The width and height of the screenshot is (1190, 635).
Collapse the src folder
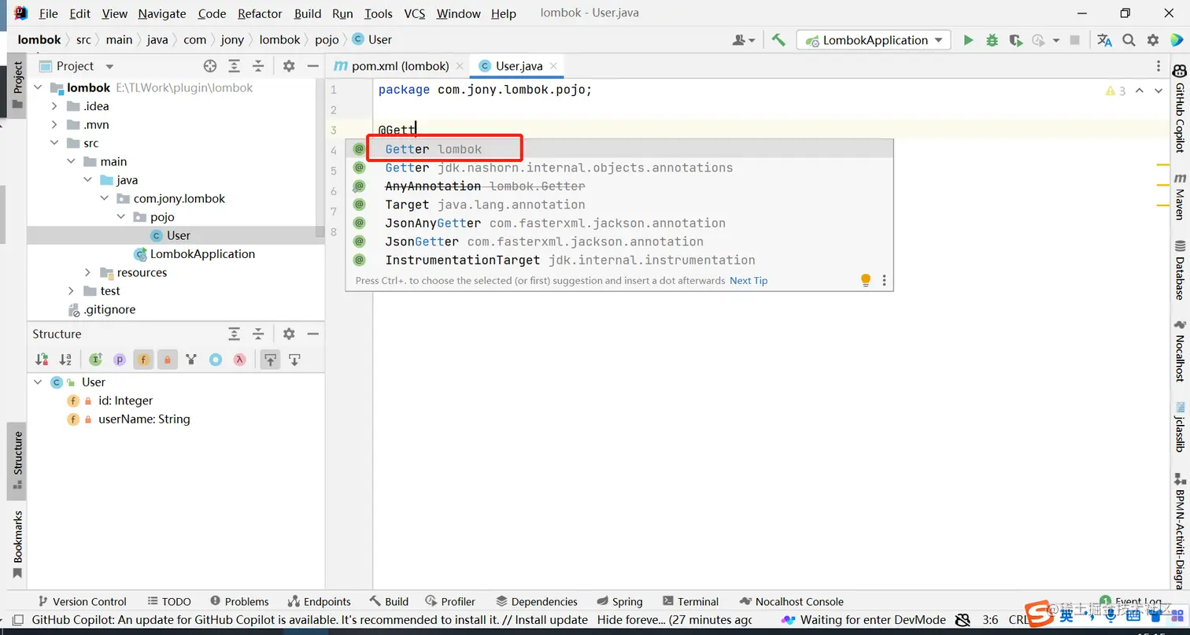[54, 143]
